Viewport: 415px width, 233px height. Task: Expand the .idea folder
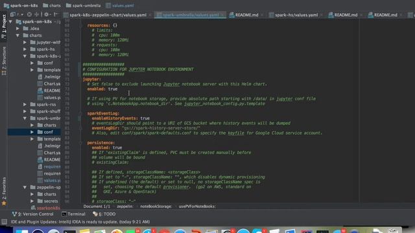tap(18, 28)
